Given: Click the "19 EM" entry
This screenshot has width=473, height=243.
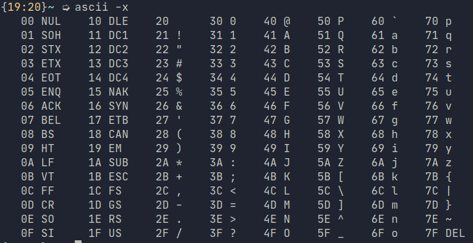Looking at the screenshot, I should coord(105,148).
